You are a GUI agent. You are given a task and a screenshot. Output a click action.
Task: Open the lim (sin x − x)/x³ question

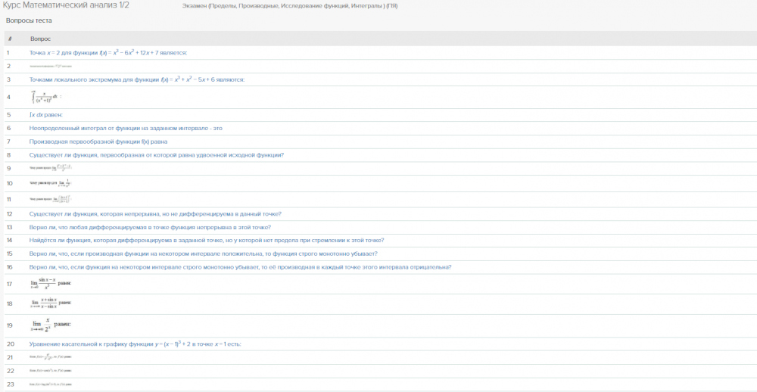(x=51, y=283)
